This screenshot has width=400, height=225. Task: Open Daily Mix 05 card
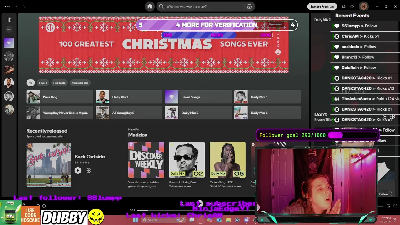point(227,165)
